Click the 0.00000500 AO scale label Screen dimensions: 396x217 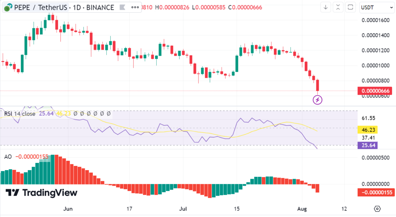point(376,158)
